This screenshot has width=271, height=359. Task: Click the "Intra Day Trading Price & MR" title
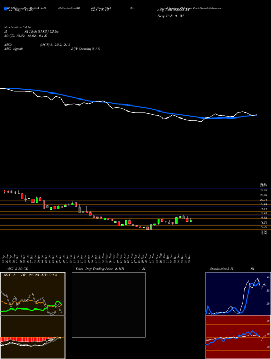click(100, 269)
